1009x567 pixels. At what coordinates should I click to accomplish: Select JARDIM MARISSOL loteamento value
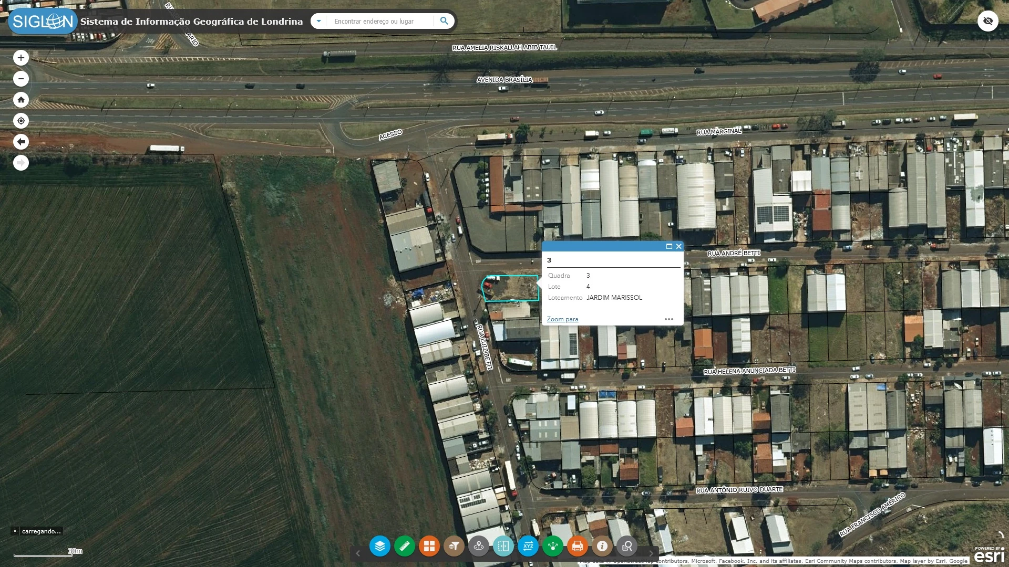(x=614, y=298)
